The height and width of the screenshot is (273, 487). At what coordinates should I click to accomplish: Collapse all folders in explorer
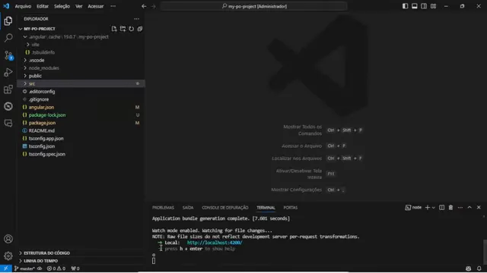click(x=140, y=29)
